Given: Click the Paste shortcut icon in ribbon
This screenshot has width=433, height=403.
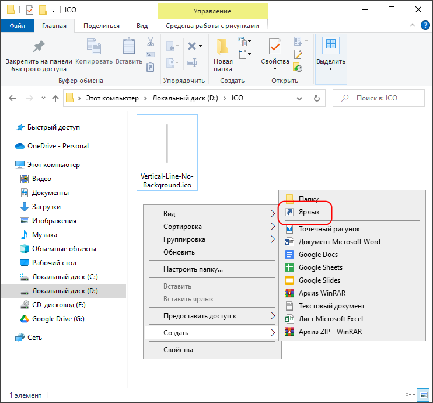Looking at the screenshot, I should click(x=150, y=67).
